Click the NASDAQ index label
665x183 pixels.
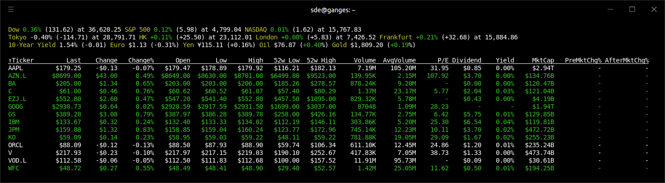(x=256, y=29)
